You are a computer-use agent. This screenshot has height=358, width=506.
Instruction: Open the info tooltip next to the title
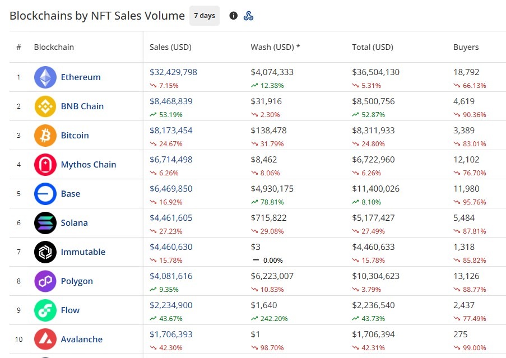click(x=233, y=16)
